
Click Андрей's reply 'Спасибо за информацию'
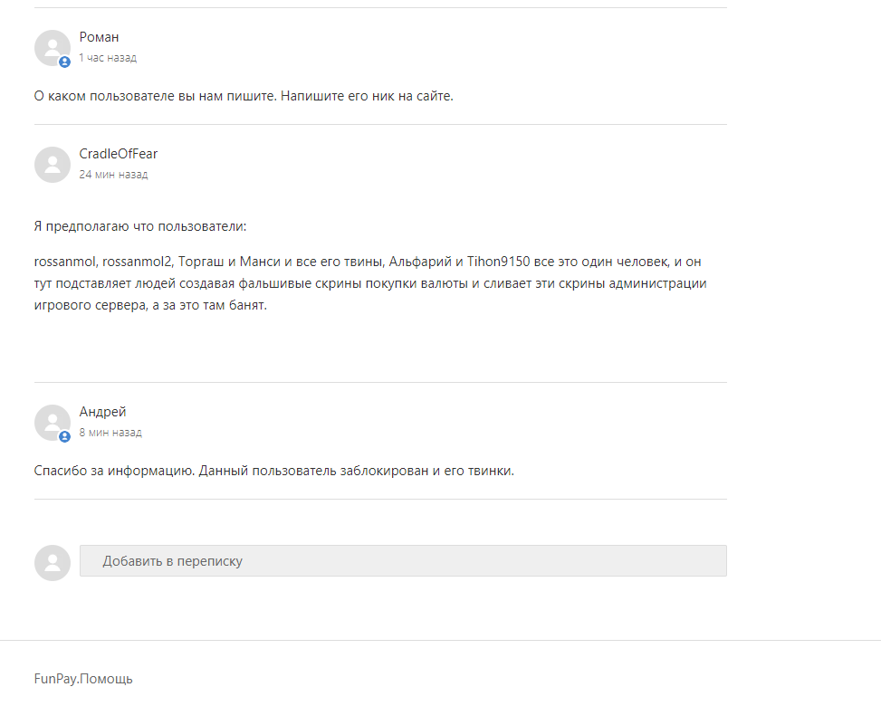pyautogui.click(x=273, y=471)
